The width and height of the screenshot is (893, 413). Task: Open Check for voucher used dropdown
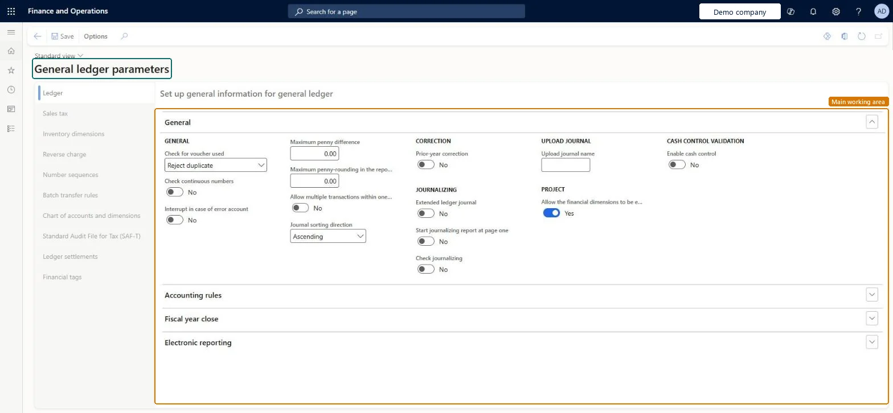pos(216,166)
